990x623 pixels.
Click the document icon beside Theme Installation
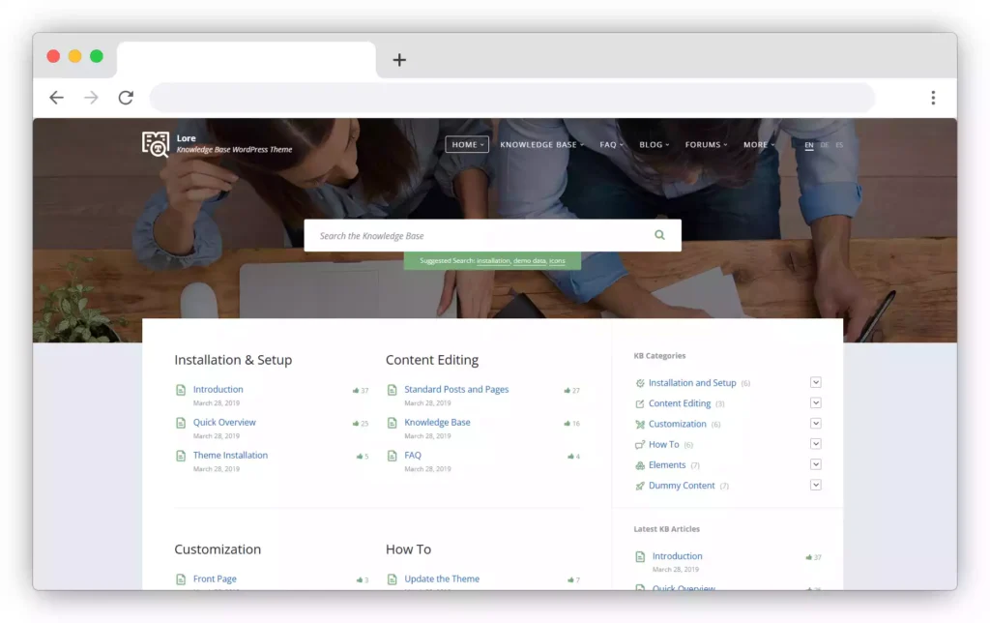pyautogui.click(x=181, y=456)
